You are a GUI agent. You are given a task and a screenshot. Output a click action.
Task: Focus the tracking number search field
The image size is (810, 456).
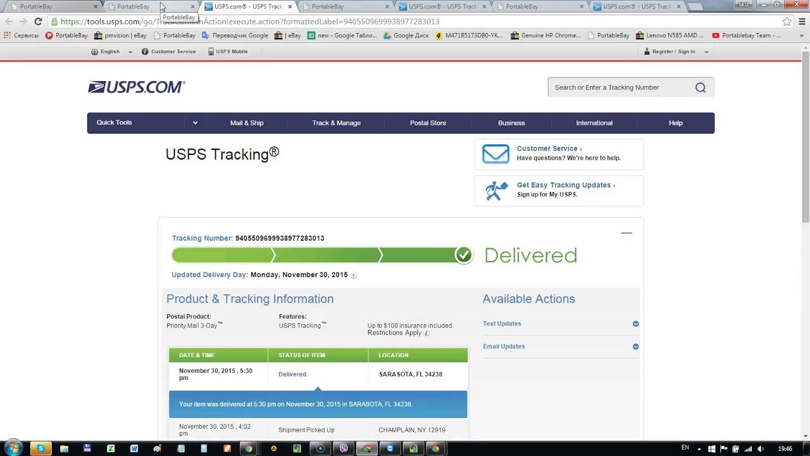tap(620, 87)
